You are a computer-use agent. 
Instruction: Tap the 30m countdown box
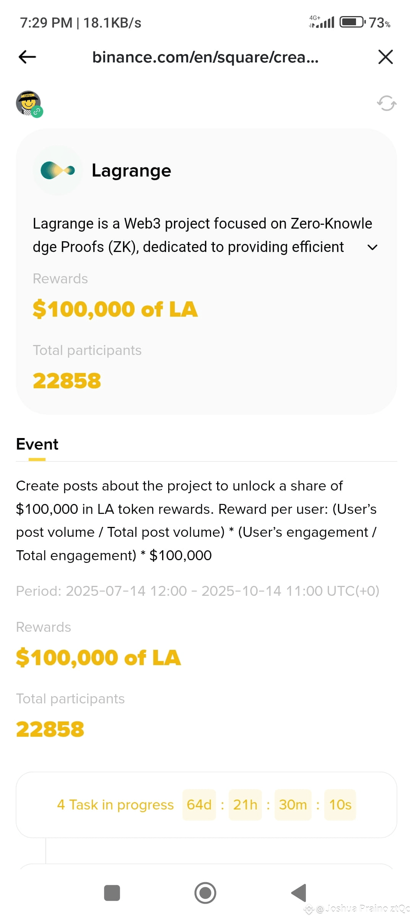(293, 805)
